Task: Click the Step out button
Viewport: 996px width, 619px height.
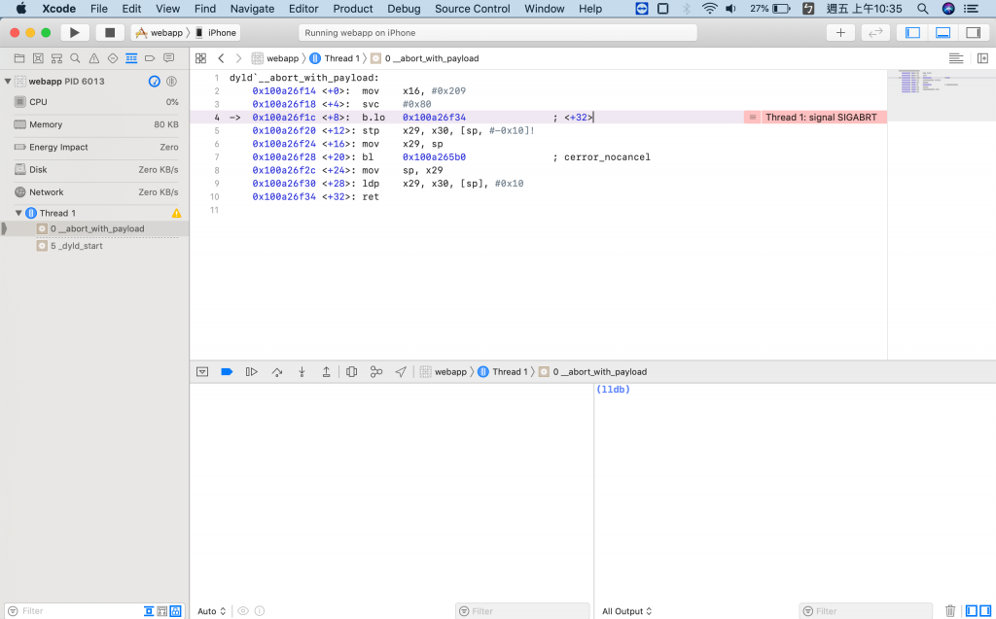Action: pos(326,372)
